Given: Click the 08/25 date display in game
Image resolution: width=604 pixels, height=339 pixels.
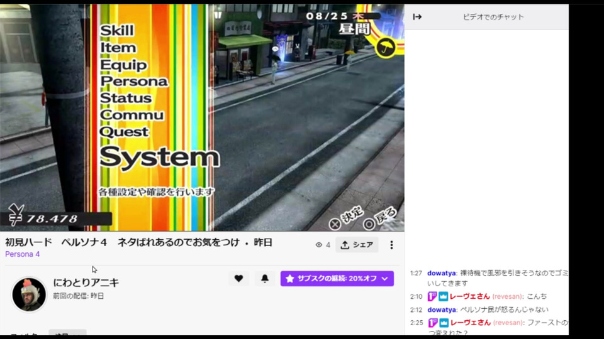Looking at the screenshot, I should pyautogui.click(x=327, y=16).
